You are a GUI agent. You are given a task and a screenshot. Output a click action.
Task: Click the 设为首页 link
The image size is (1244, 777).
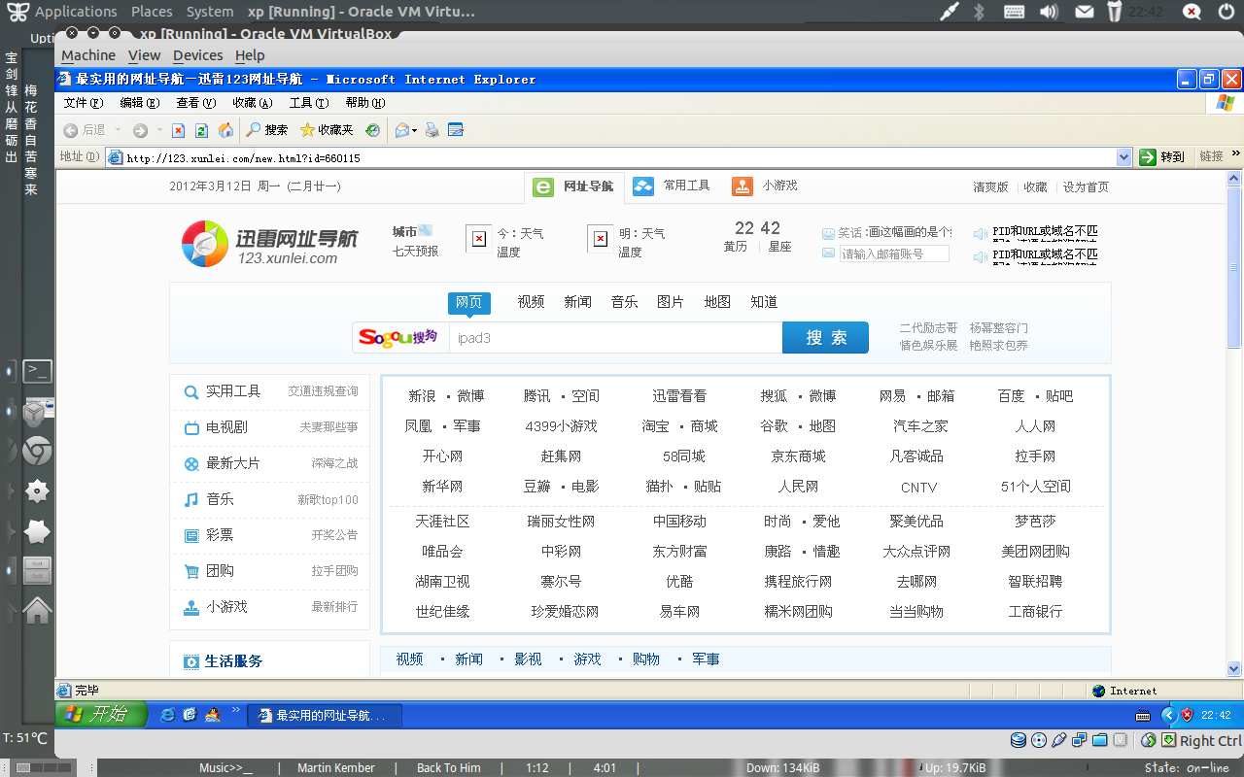1086,187
